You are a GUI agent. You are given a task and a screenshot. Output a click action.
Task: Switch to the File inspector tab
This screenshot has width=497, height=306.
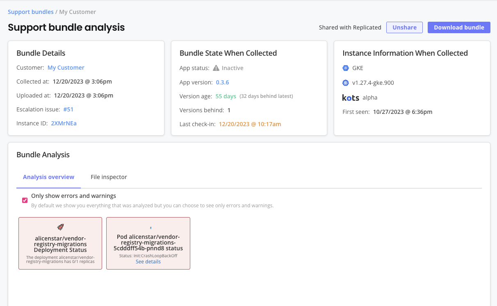tap(108, 177)
